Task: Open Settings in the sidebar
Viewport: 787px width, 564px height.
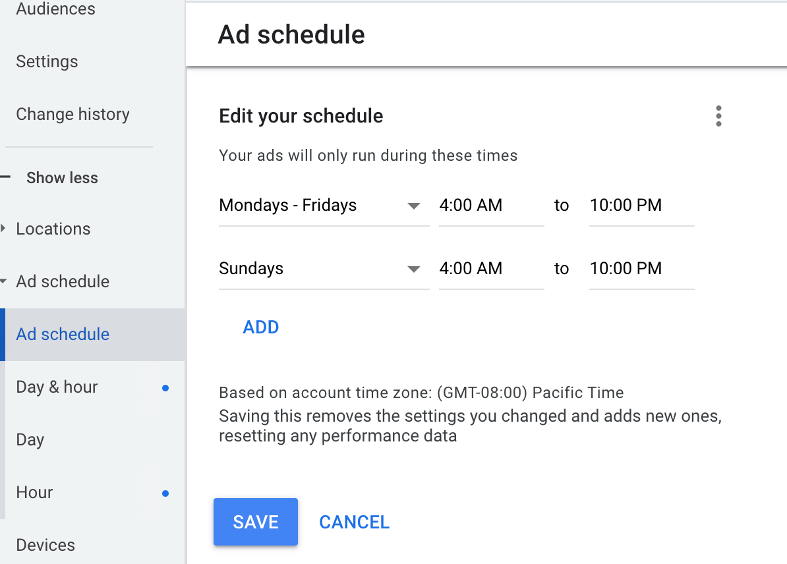Action: tap(47, 61)
